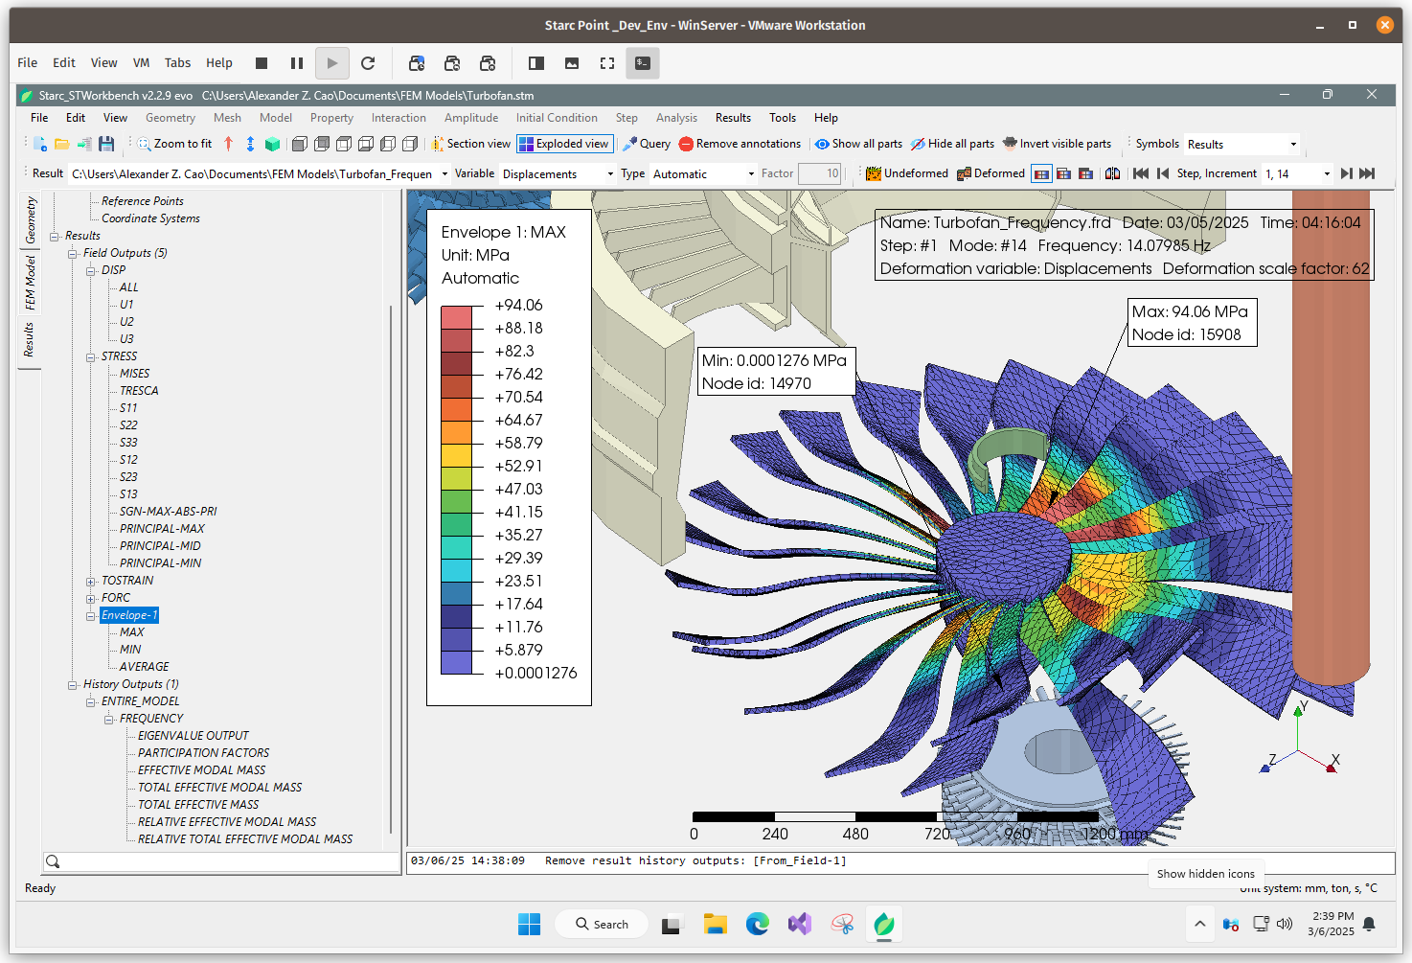Click Remove annotations icon
Screen dimensions: 1412x963
point(686,144)
